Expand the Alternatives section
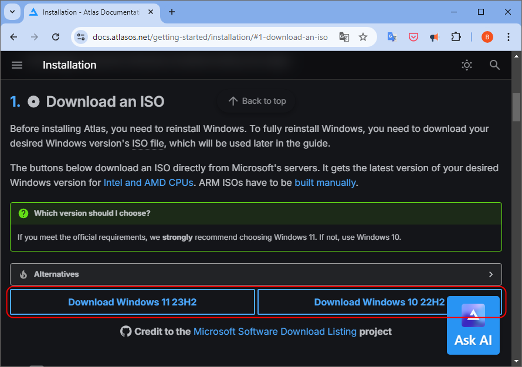The image size is (522, 367). tap(256, 274)
